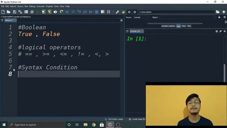The image size is (227, 128).
Task: Open the Help pane options menu
Action: tap(225, 17)
